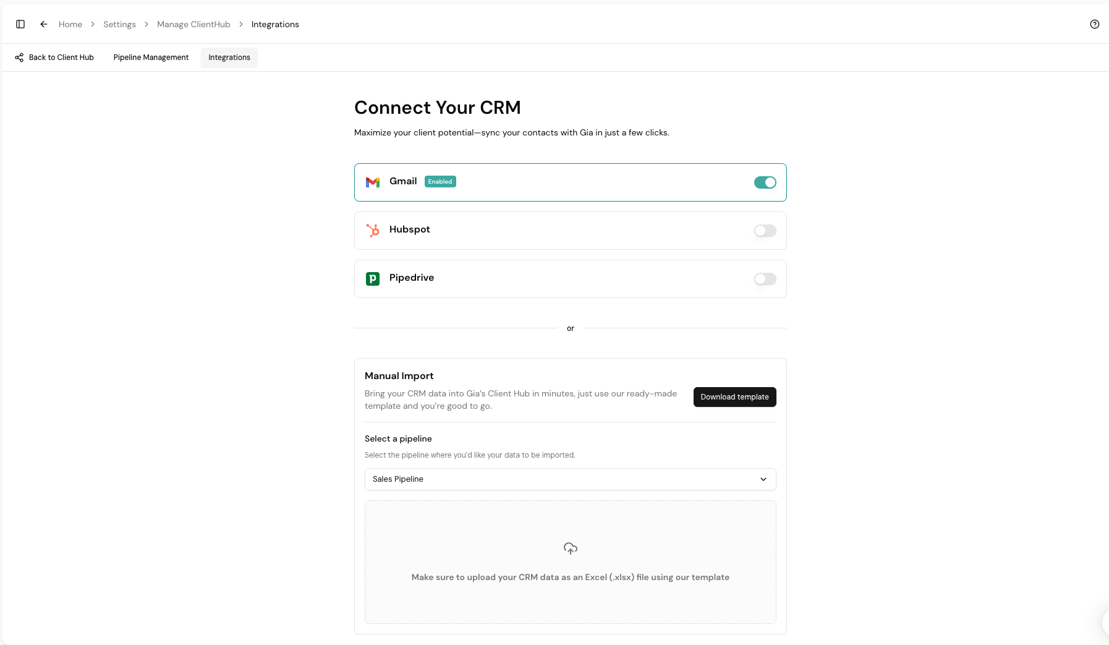Image resolution: width=1109 pixels, height=645 pixels.
Task: Click the Gmail integration icon
Action: (373, 182)
